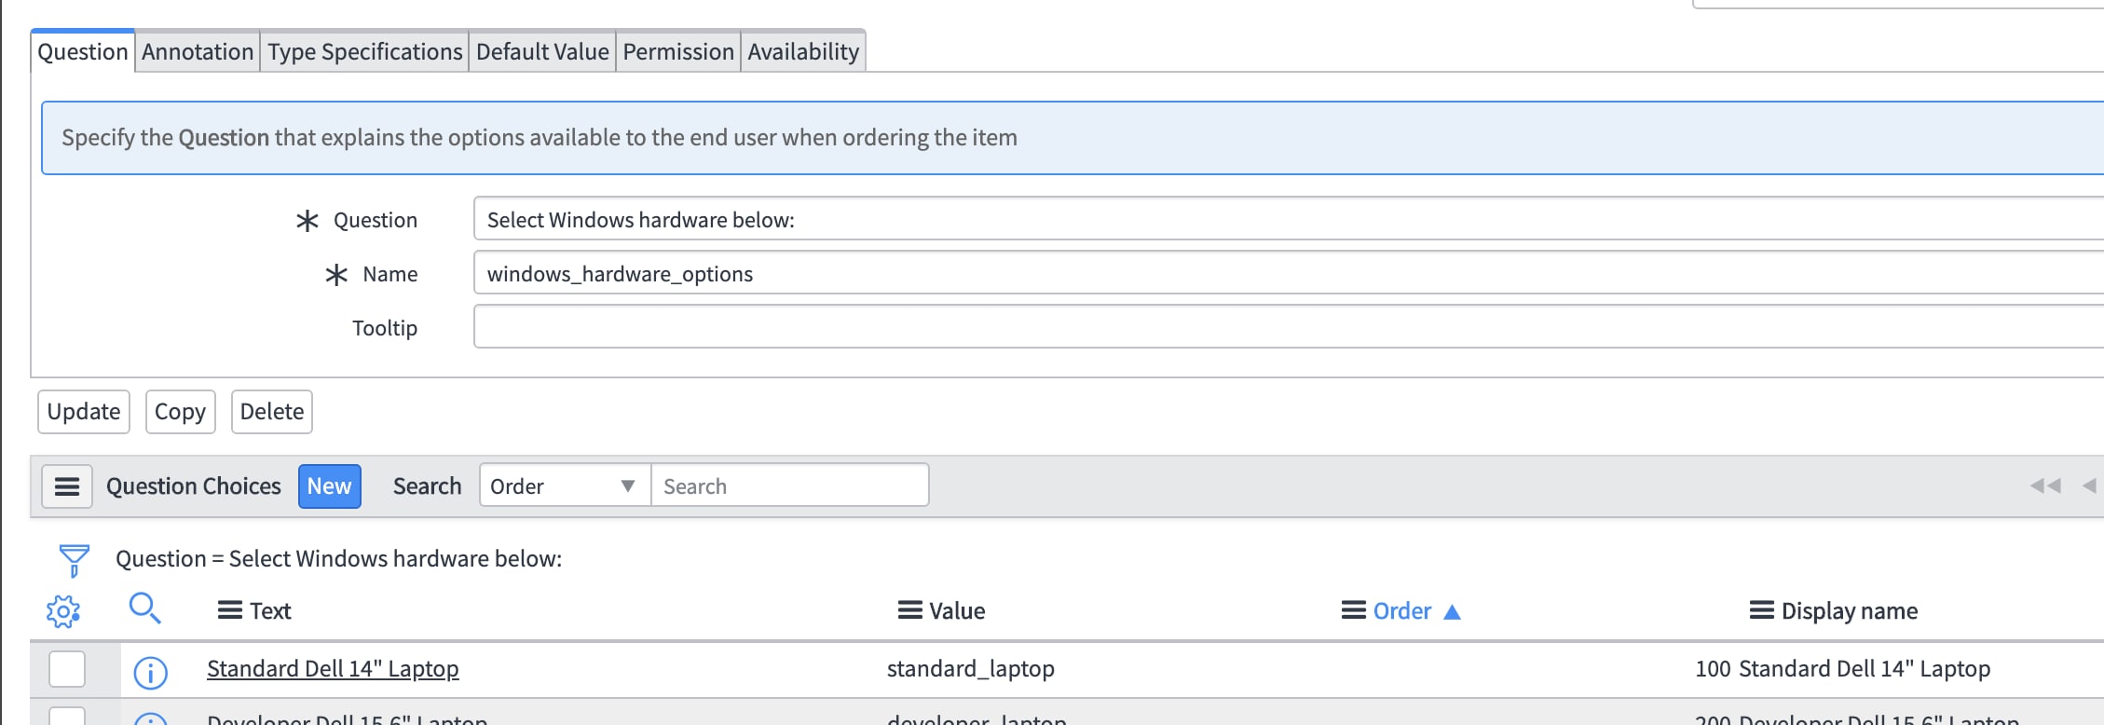Viewport: 2104px width, 725px height.
Task: Open the Text column options menu icon
Action: click(229, 610)
